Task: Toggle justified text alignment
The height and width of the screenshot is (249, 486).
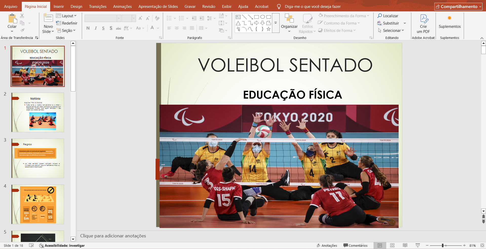Action: 192,28
